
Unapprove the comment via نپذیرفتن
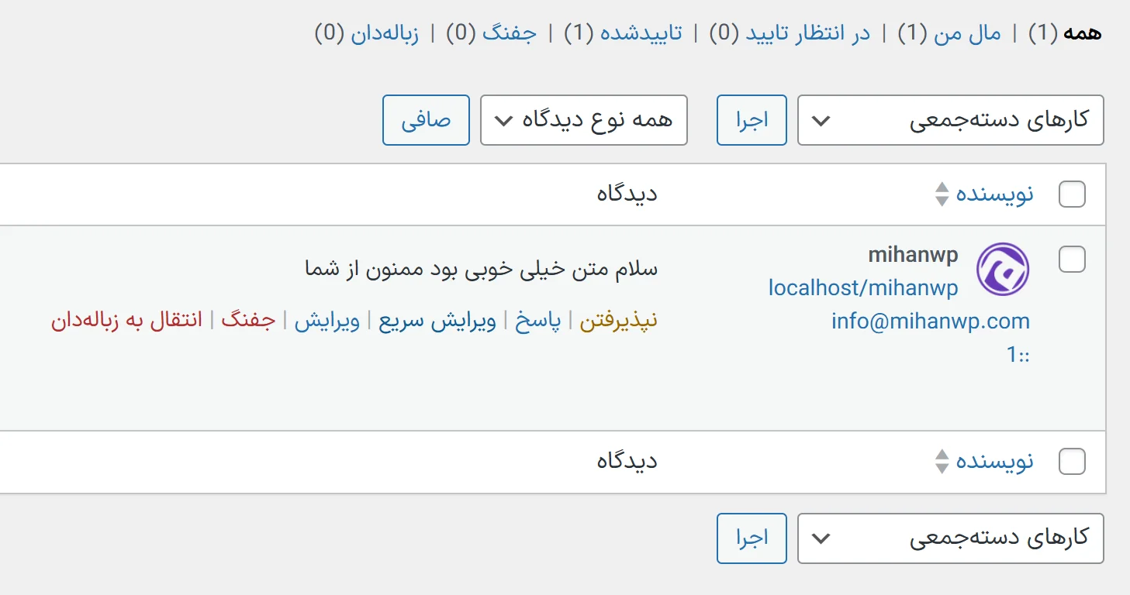tap(619, 318)
